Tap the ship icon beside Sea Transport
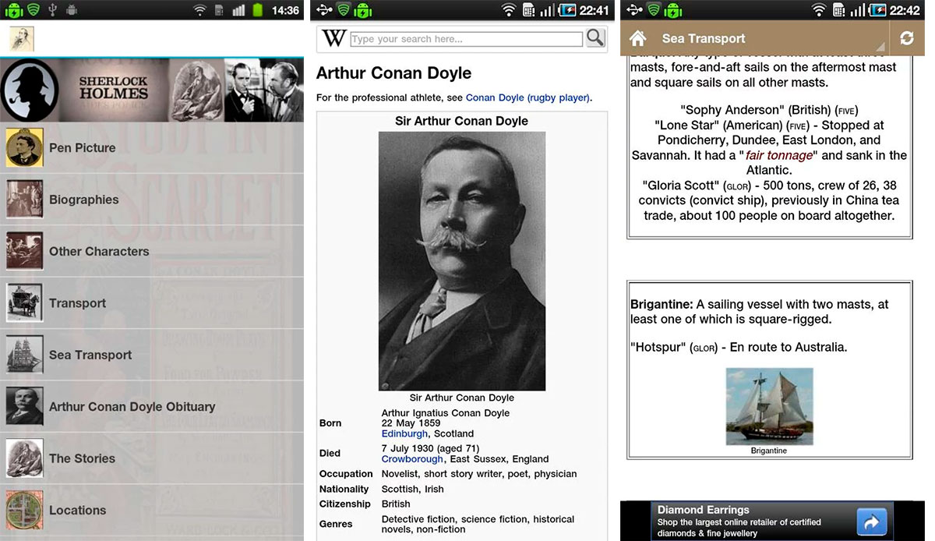 [24, 355]
